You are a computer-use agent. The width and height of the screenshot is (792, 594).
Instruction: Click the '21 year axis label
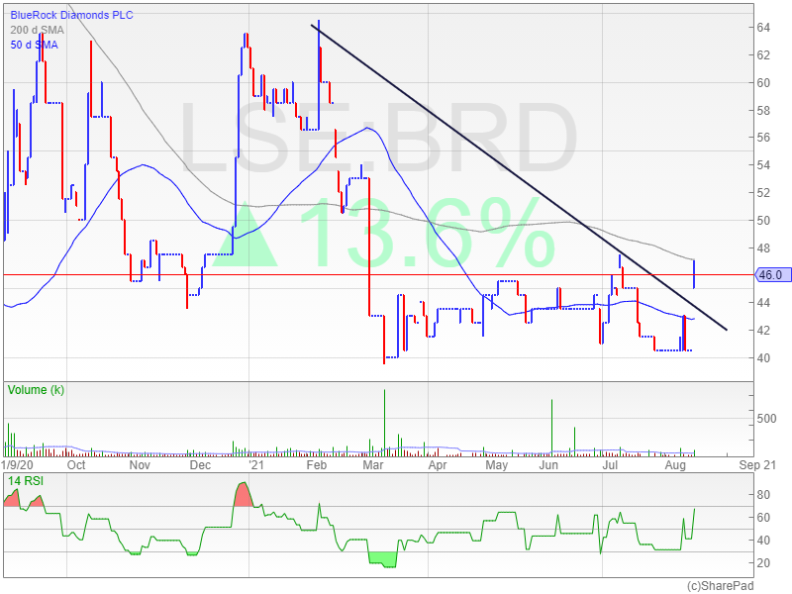coord(256,464)
